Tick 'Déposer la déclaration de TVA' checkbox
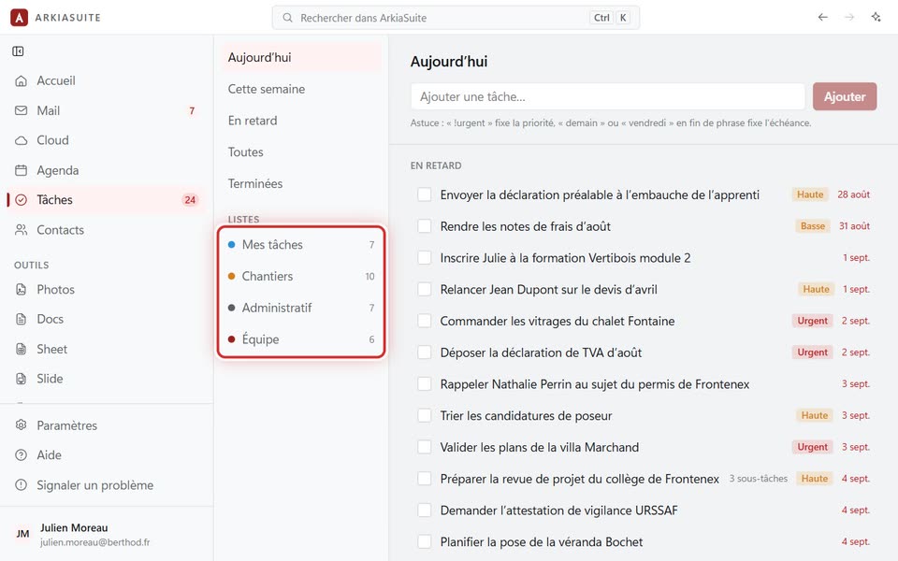The height and width of the screenshot is (561, 898). click(x=425, y=352)
